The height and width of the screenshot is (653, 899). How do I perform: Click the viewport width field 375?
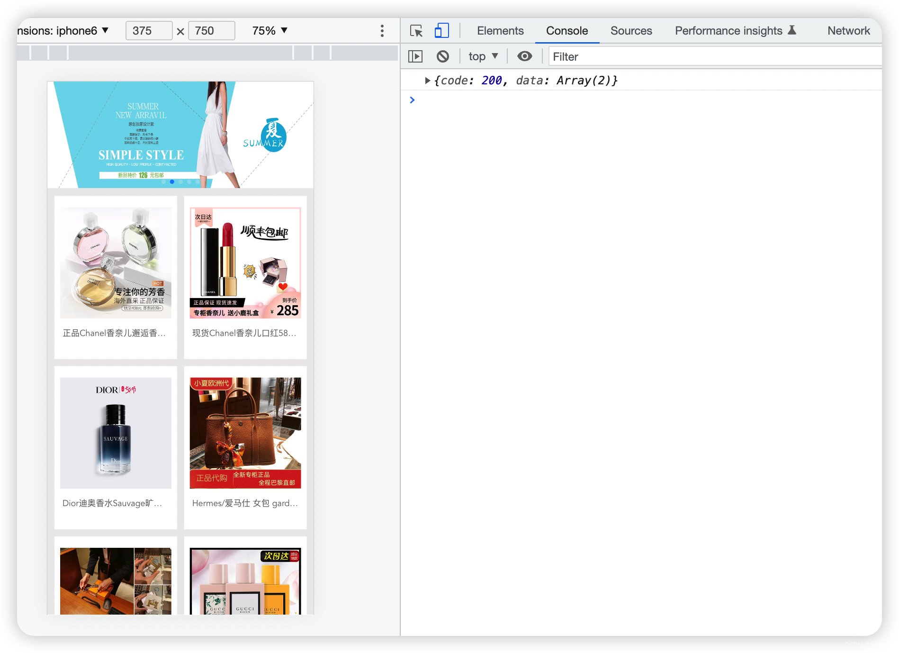click(149, 31)
